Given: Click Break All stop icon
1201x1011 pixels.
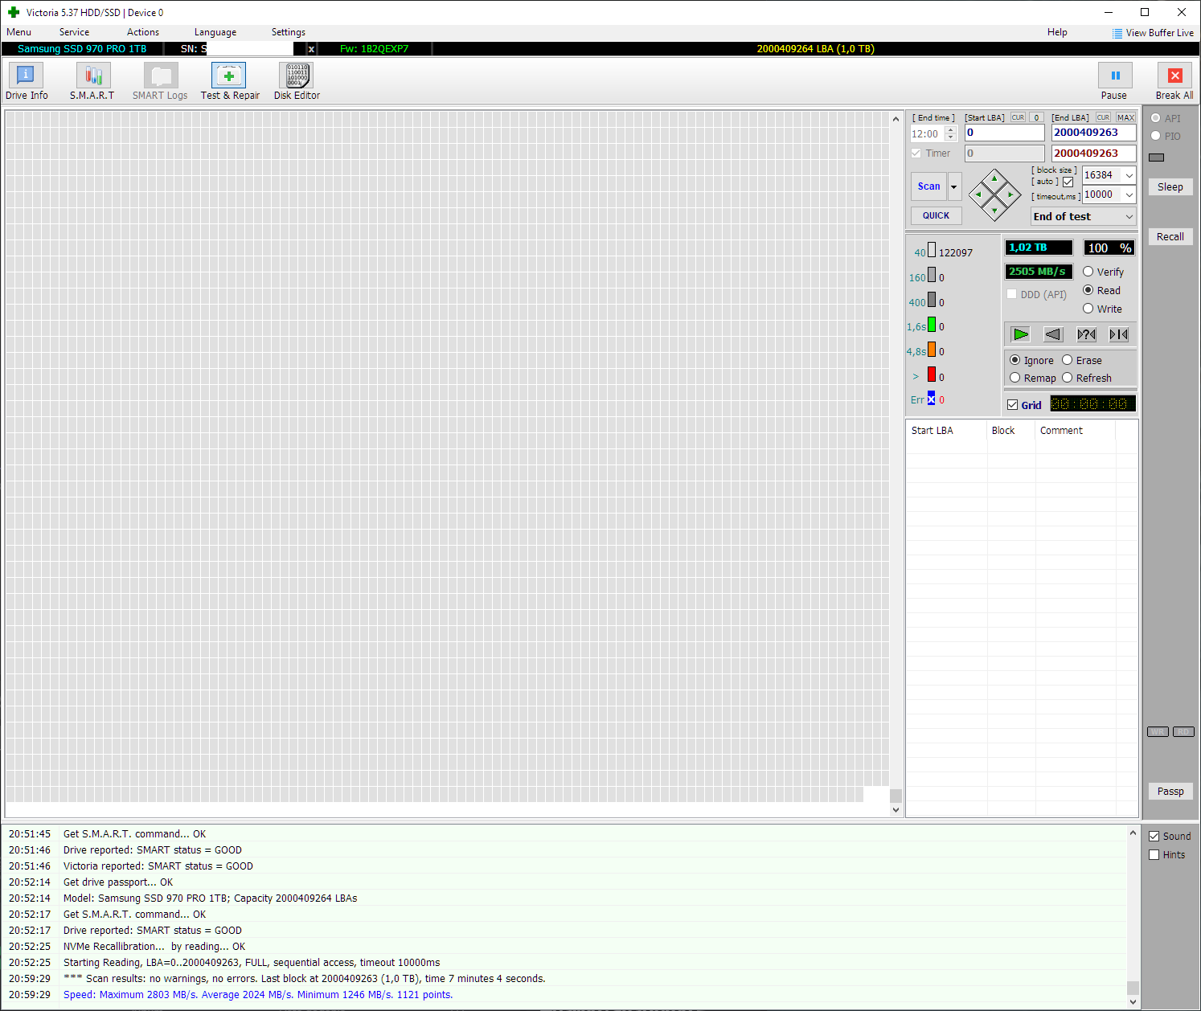Looking at the screenshot, I should [x=1174, y=76].
